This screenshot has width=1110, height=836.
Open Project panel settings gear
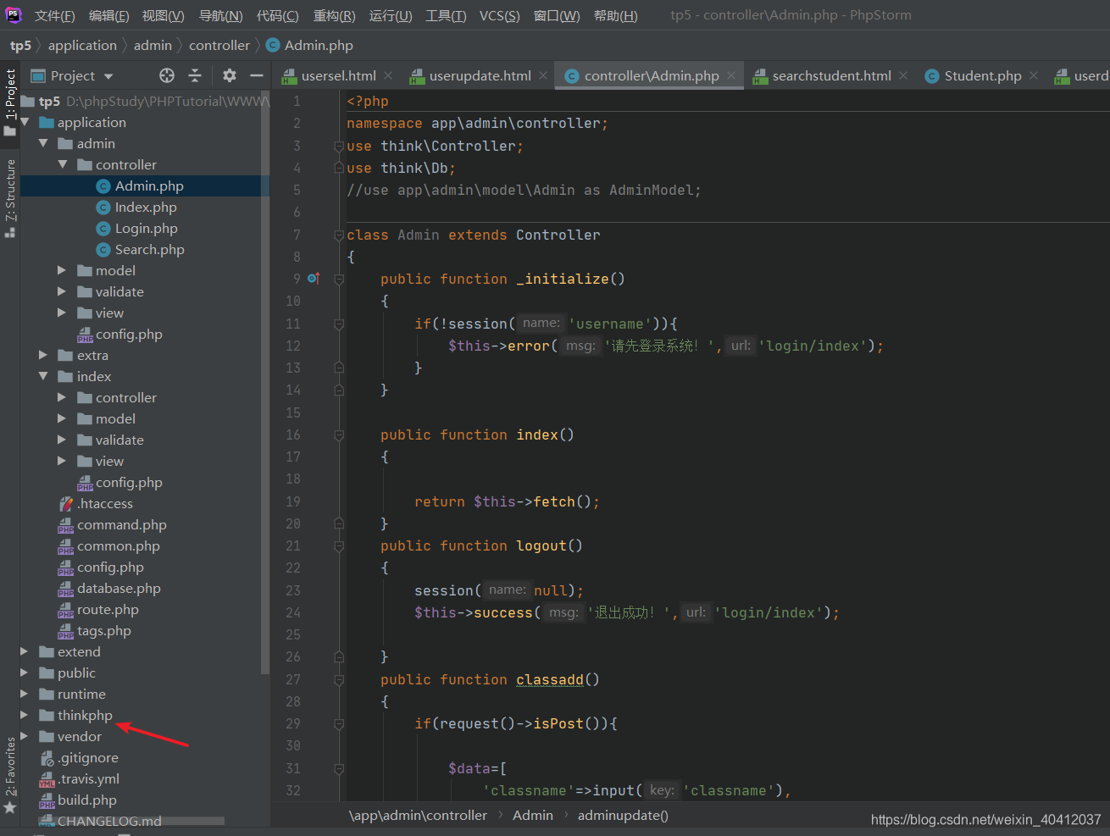[230, 75]
